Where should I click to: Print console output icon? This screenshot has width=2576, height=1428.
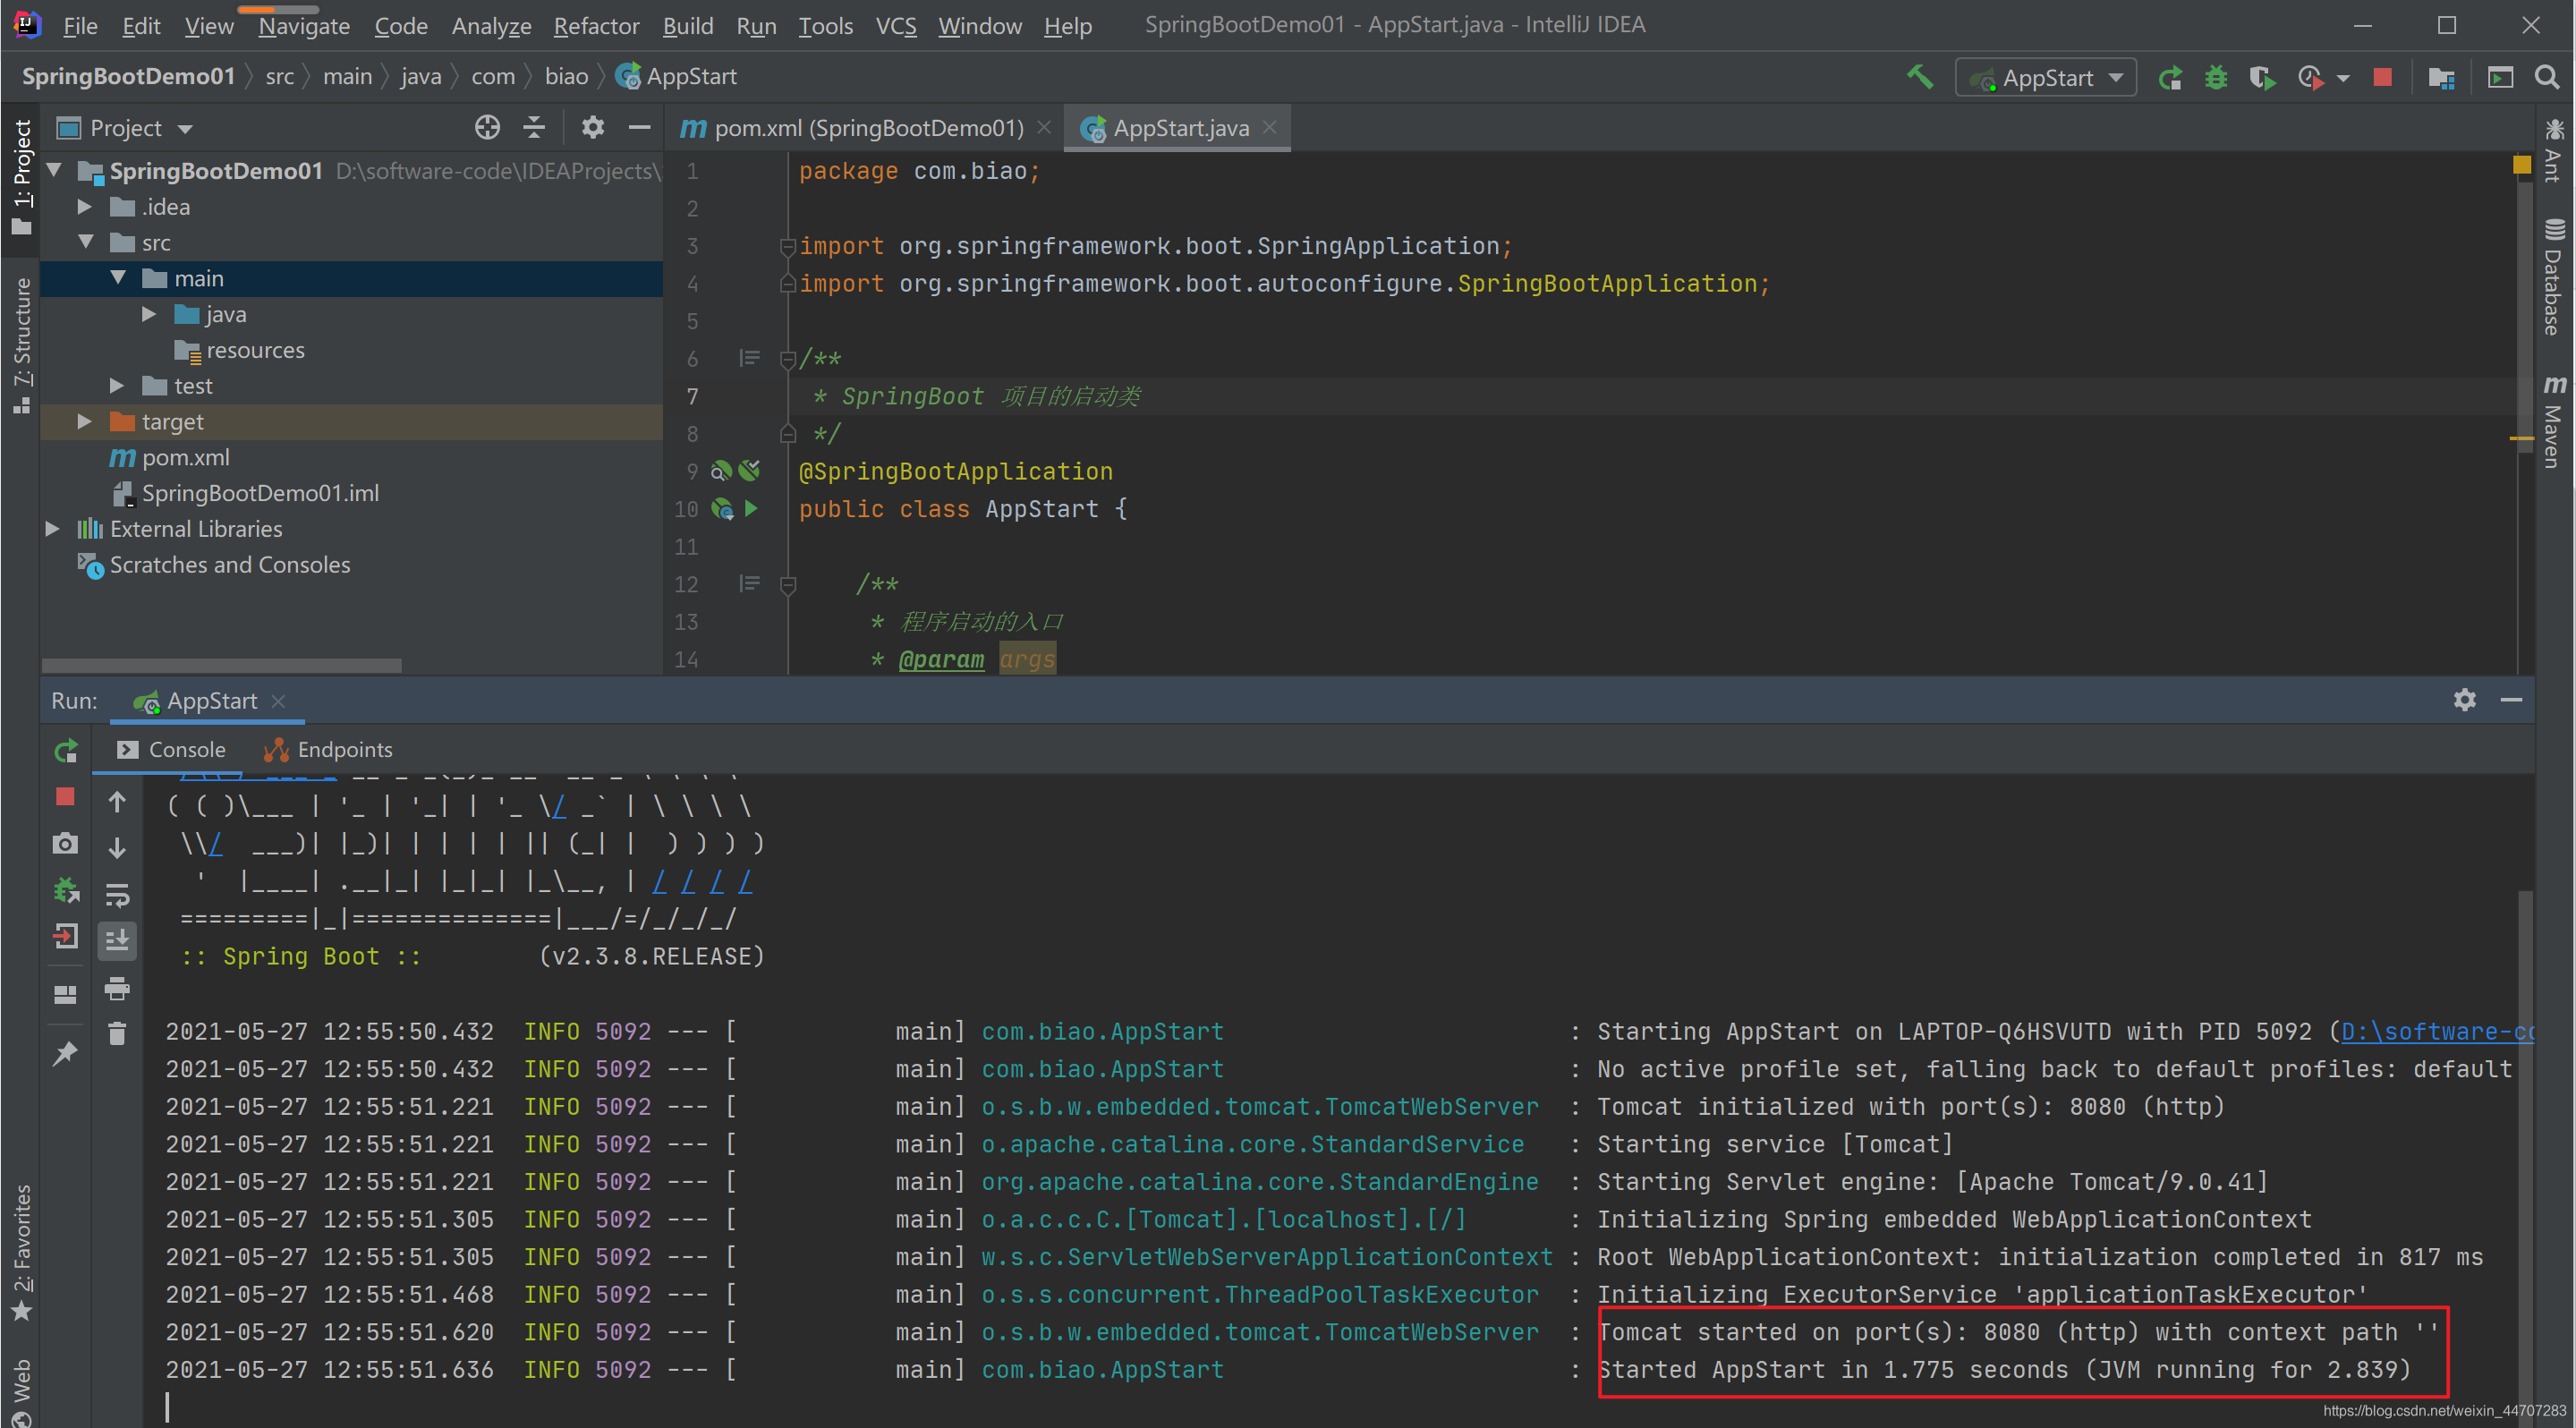(x=117, y=989)
